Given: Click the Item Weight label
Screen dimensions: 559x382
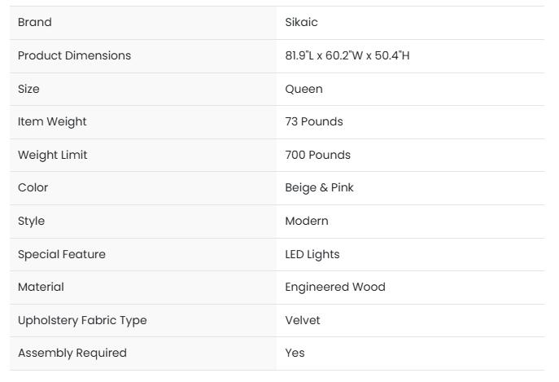Looking at the screenshot, I should [x=52, y=122].
